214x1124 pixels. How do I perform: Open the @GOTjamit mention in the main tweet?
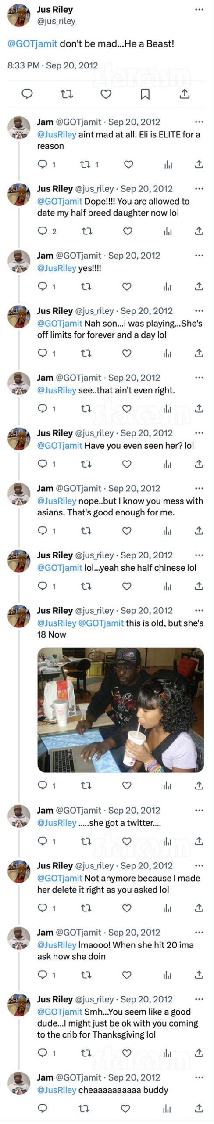coord(32,43)
